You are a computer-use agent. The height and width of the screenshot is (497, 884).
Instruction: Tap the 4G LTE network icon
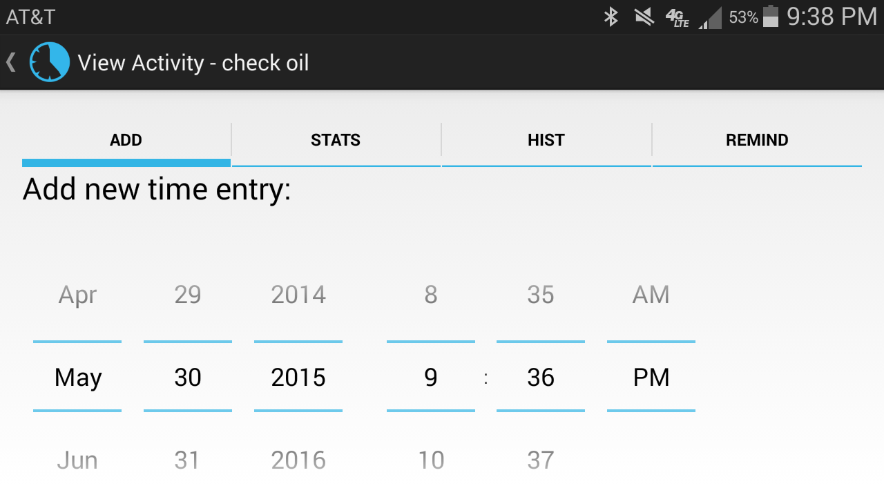[678, 17]
